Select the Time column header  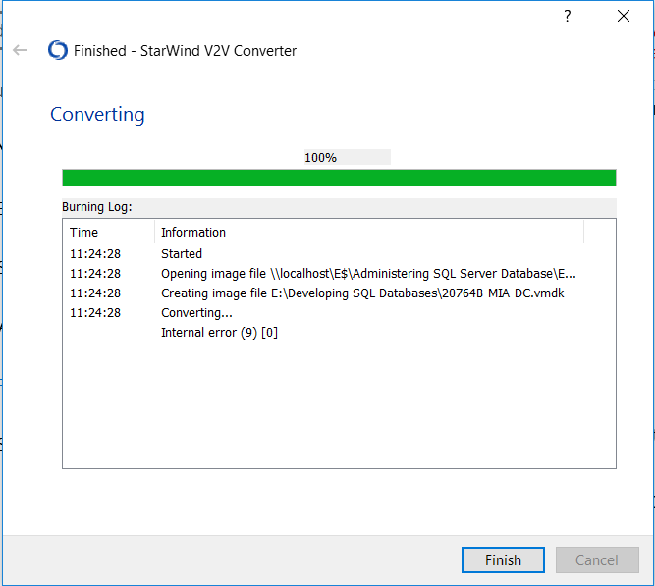coord(108,232)
